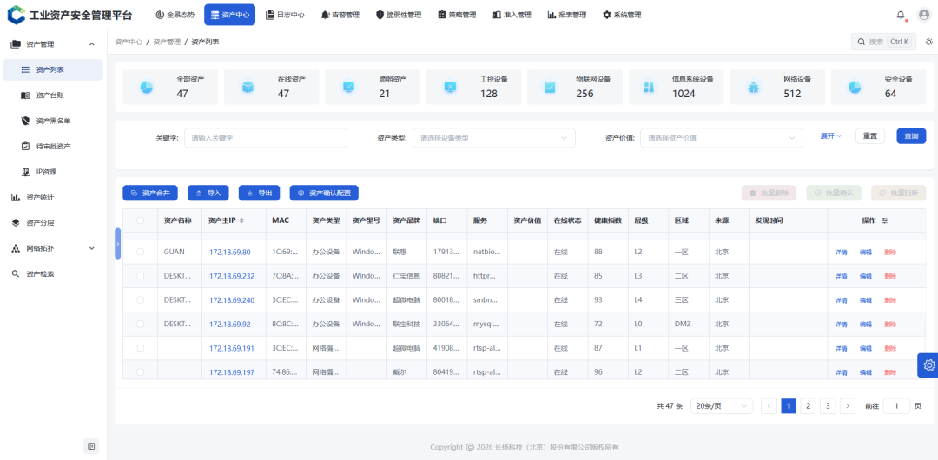Sort by 资产主IP column arrows
Viewport: 938px width, 460px height.
pyautogui.click(x=241, y=220)
